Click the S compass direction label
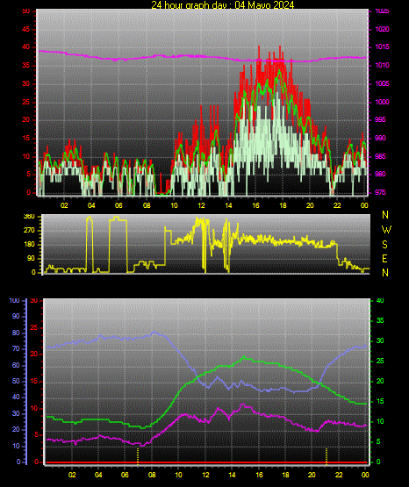 (384, 245)
